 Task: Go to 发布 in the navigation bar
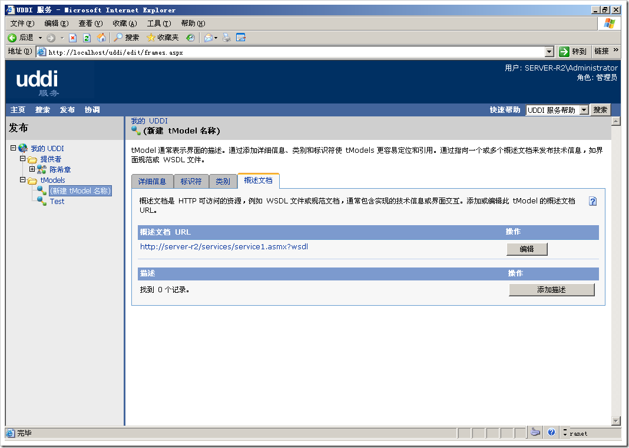67,110
